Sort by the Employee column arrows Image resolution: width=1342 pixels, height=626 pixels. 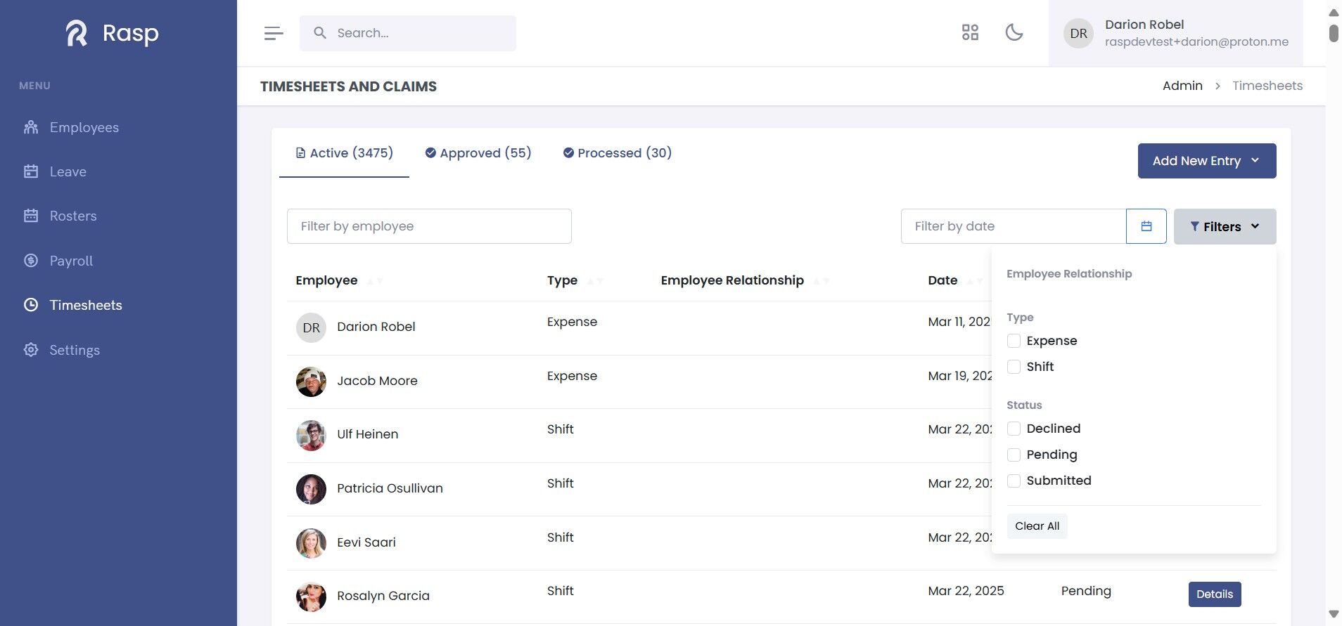[375, 281]
